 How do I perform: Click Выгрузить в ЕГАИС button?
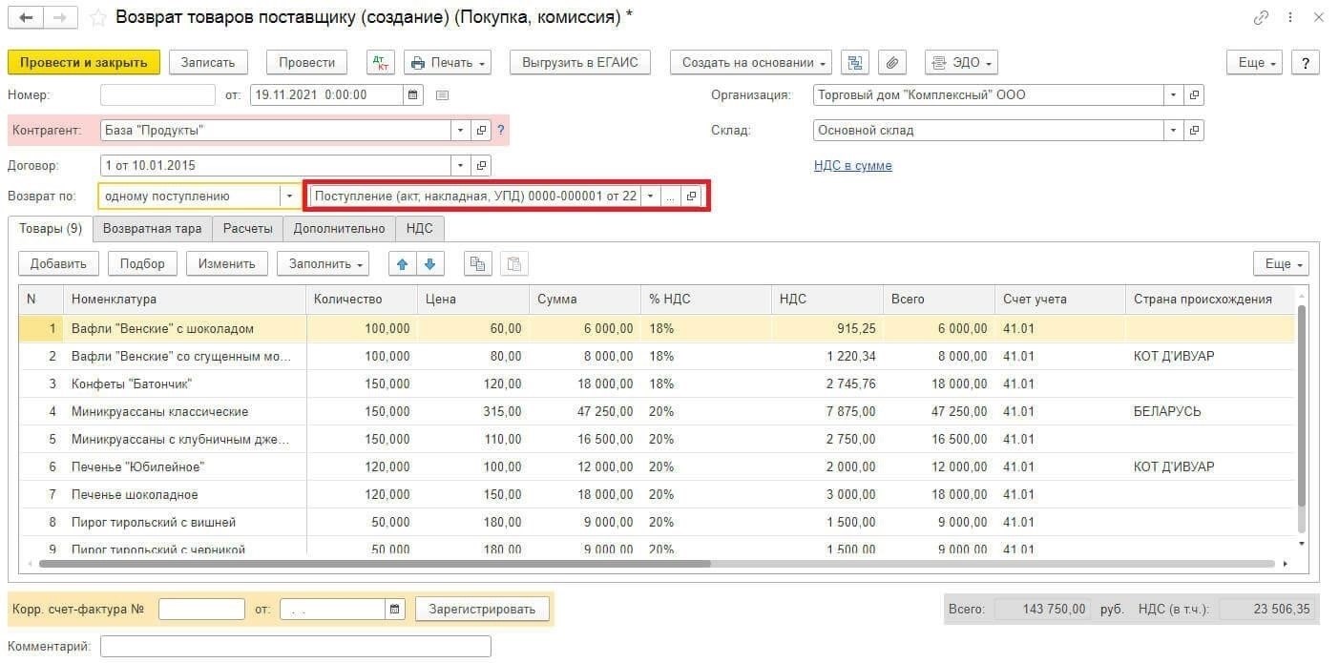tap(580, 63)
